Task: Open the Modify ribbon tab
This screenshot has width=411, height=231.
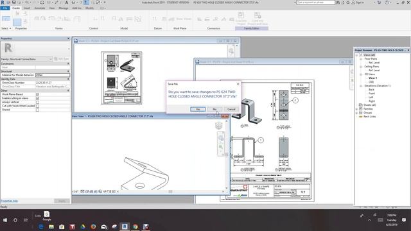Action: pos(89,8)
